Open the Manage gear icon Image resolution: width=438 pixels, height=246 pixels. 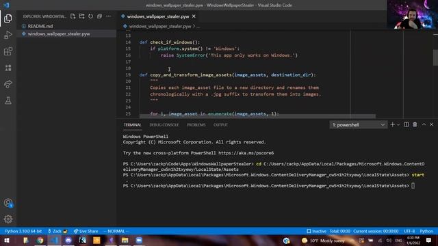(x=8, y=219)
